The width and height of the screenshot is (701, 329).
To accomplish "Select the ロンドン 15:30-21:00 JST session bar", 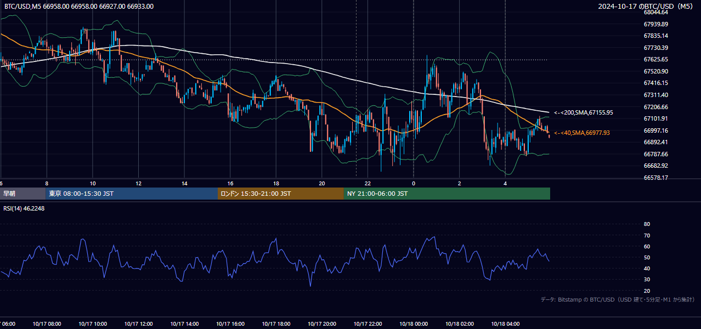I will click(x=281, y=194).
